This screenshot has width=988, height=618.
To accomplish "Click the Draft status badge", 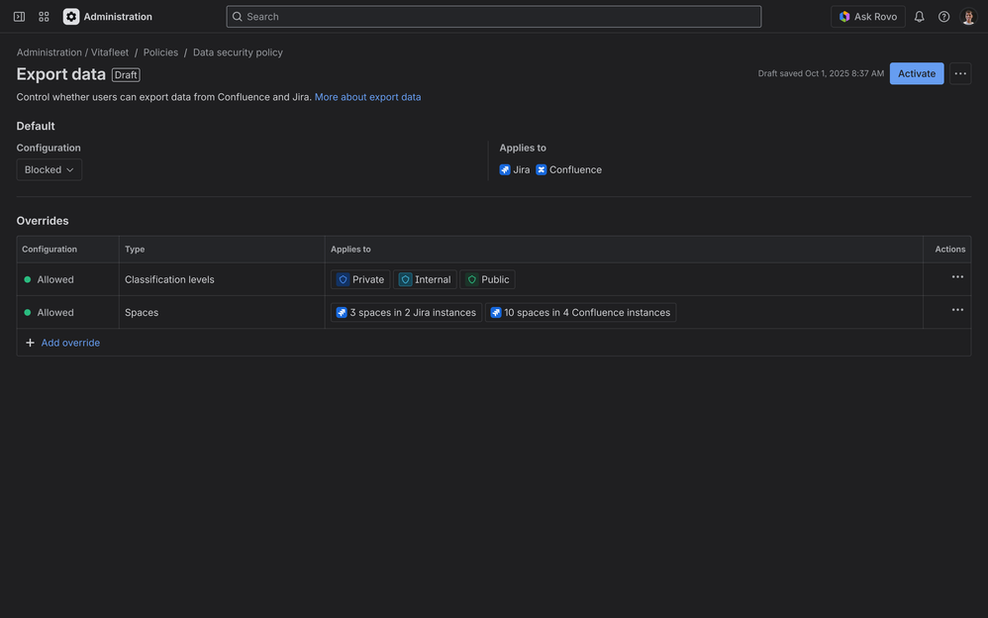I will pos(126,75).
